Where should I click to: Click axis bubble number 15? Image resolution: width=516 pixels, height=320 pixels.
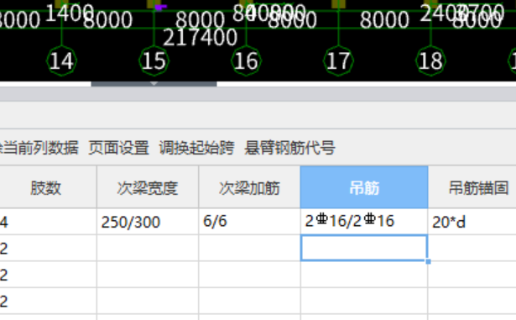154,61
